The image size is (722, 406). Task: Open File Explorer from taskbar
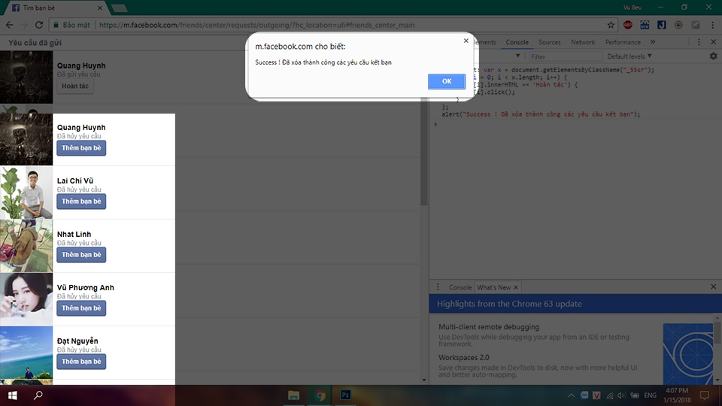pos(294,395)
